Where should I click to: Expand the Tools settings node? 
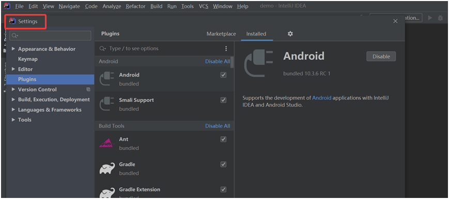coord(13,120)
